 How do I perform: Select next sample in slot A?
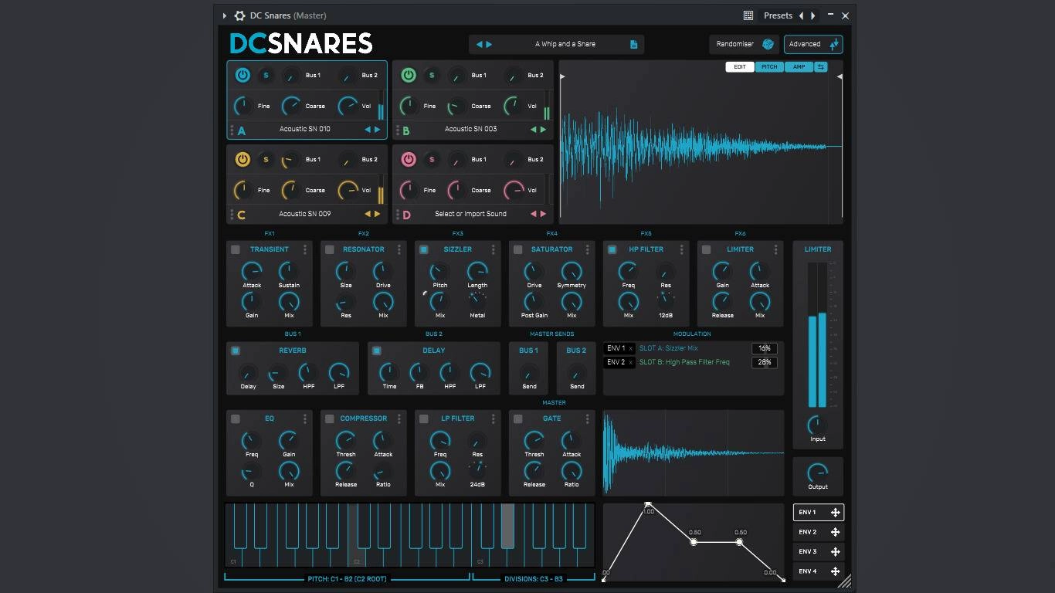tap(378, 130)
